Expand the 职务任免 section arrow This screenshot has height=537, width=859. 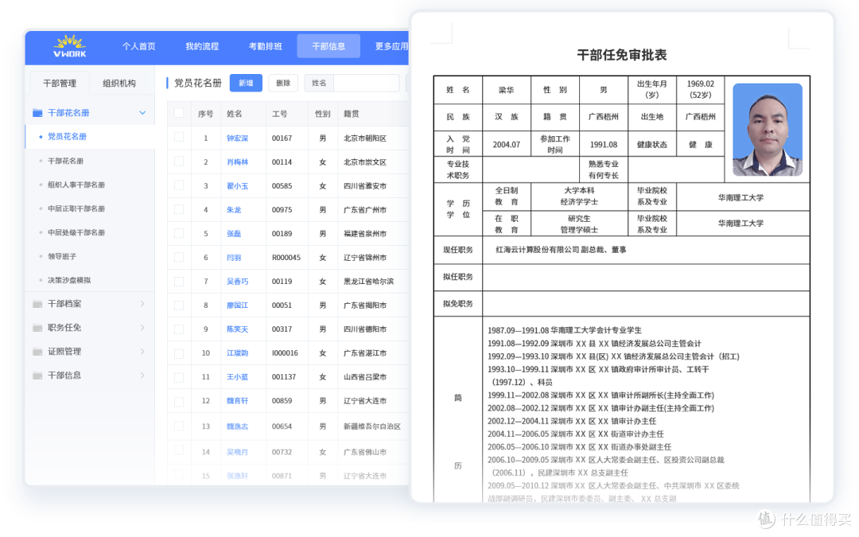pos(142,328)
